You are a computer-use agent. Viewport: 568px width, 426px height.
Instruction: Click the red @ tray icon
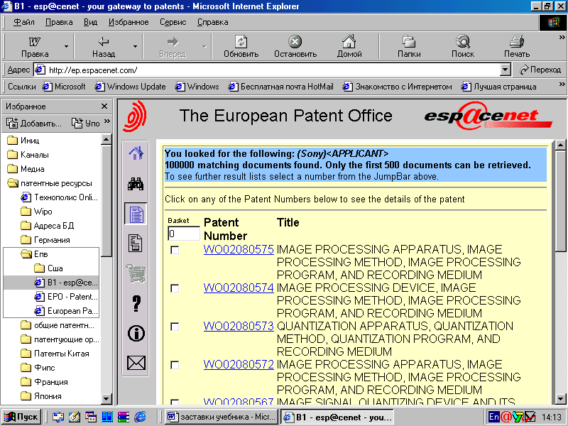(x=506, y=417)
